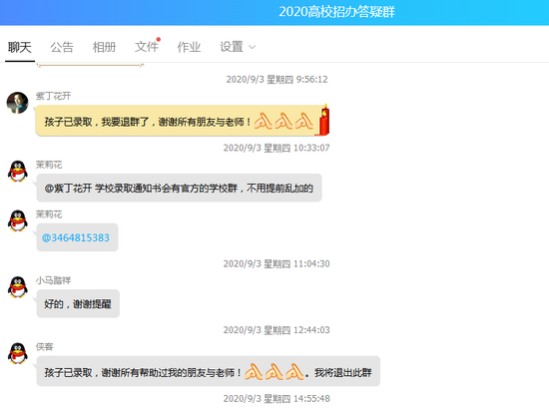Image resolution: width=549 pixels, height=409 pixels.
Task: Click the message 孩子已录取，我要退群了
Action: (182, 121)
